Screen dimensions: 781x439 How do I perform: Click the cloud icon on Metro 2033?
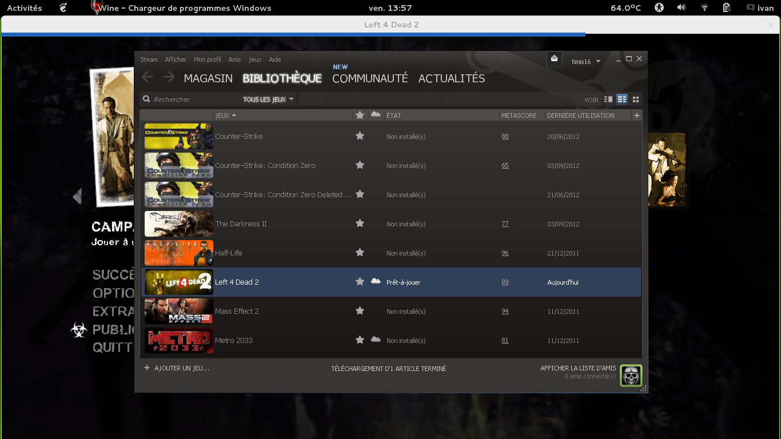[x=376, y=340]
